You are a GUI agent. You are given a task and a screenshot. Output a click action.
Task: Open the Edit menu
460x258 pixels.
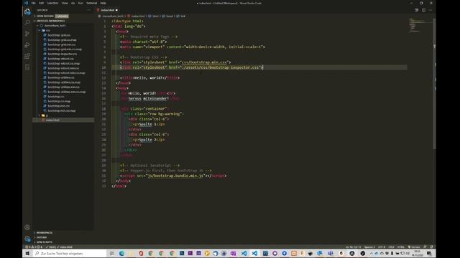click(41, 3)
